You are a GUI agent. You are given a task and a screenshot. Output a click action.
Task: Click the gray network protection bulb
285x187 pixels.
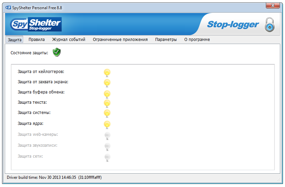pos(107,158)
